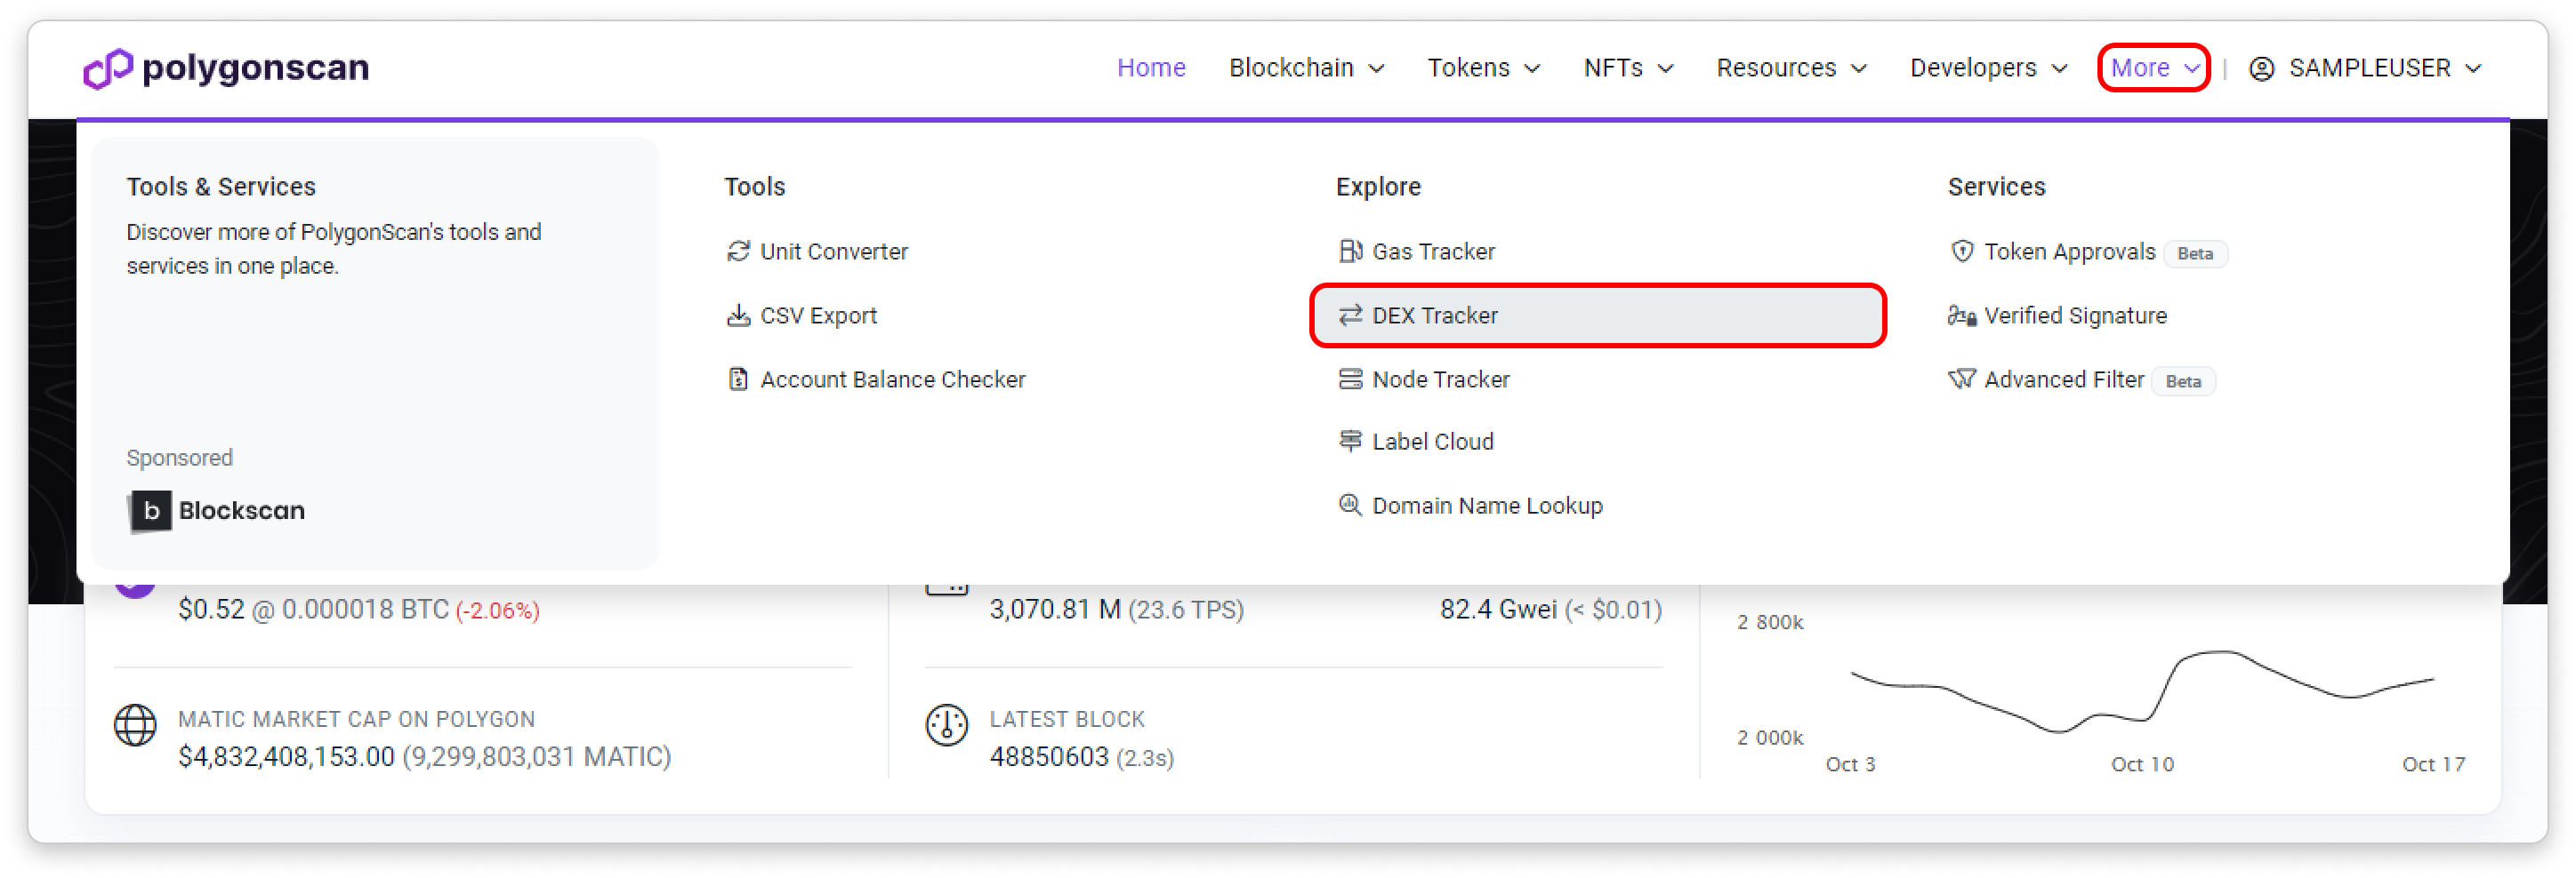Expand the Blockchain dropdown menu
This screenshot has width=2576, height=878.
[x=1306, y=68]
